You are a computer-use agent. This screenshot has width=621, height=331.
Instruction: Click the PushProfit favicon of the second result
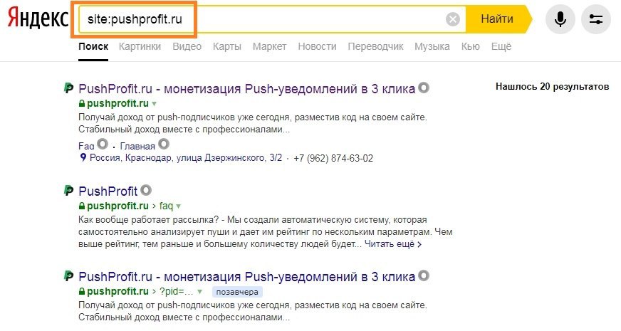coord(69,191)
